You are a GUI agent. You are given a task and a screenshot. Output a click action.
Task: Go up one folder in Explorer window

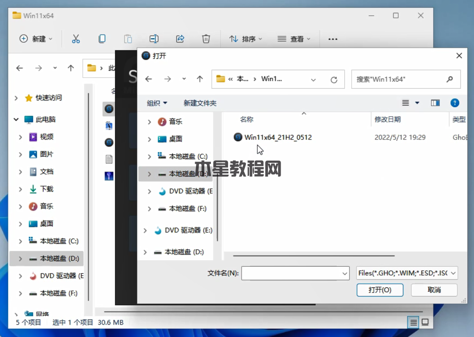click(x=71, y=68)
